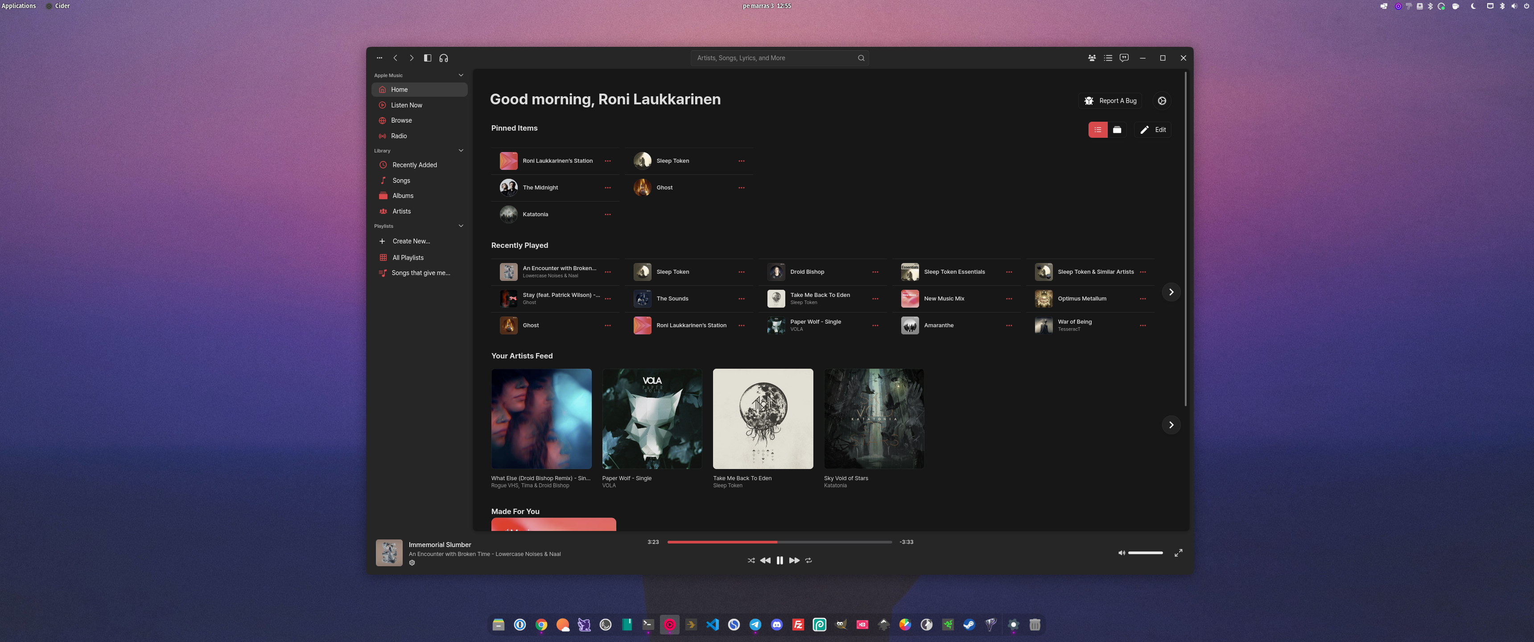Skip to the next track
Screen dimensions: 1534x642
click(x=794, y=560)
